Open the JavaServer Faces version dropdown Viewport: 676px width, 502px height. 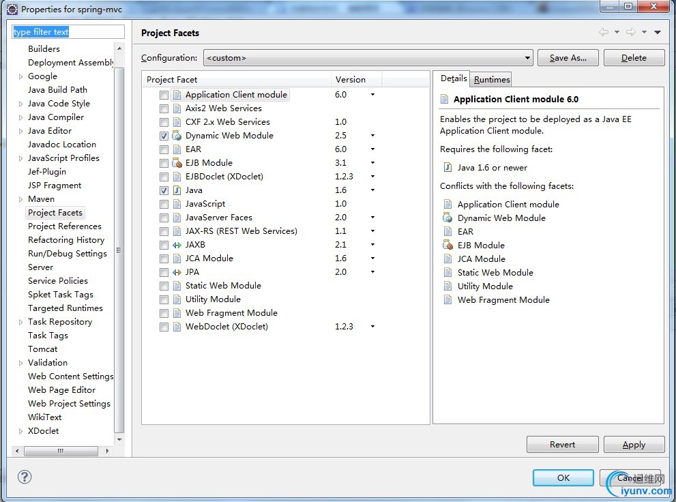[x=372, y=218]
